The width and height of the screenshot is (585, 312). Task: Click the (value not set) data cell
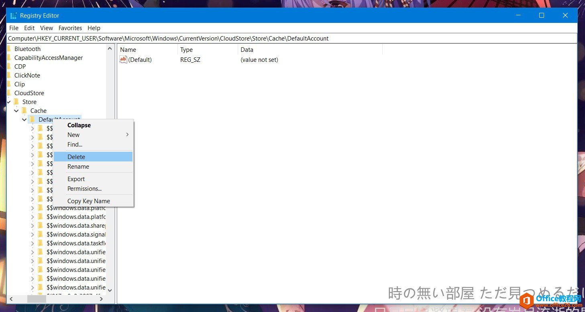(x=259, y=59)
